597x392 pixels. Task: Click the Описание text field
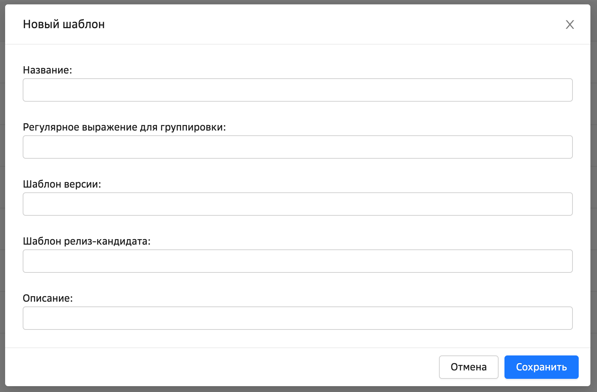tap(297, 318)
